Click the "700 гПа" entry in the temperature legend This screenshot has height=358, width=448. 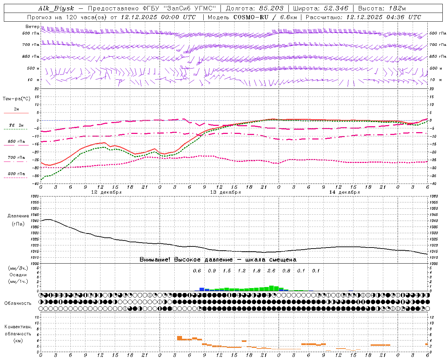pyautogui.click(x=16, y=158)
